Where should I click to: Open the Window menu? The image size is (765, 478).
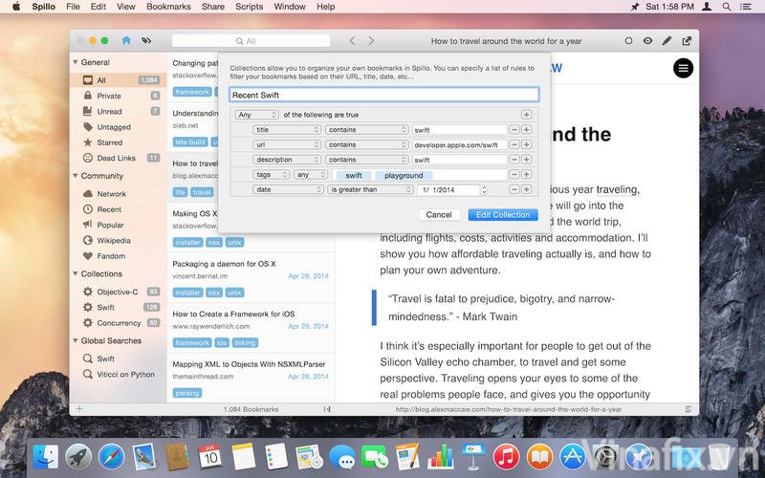pyautogui.click(x=290, y=7)
